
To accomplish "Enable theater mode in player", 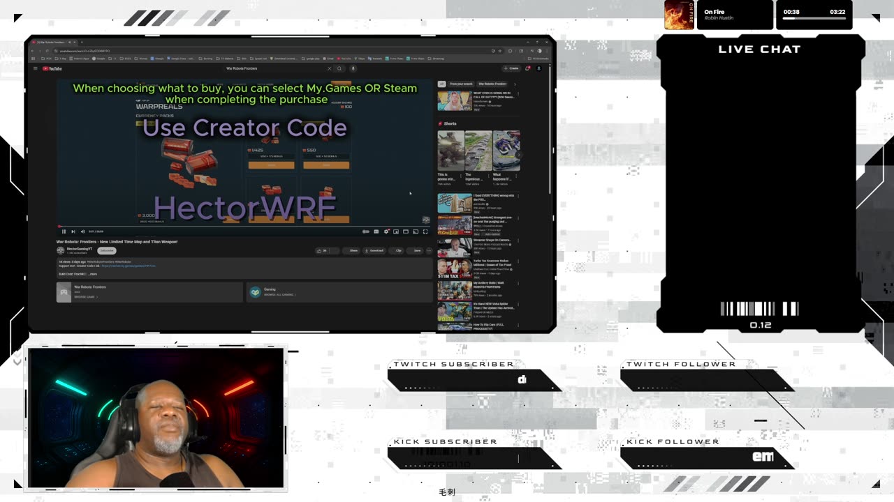I will coord(406,231).
